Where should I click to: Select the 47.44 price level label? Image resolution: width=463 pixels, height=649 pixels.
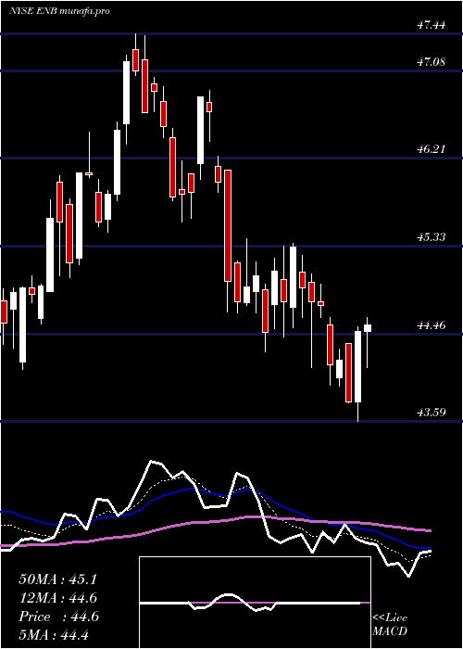pos(432,25)
